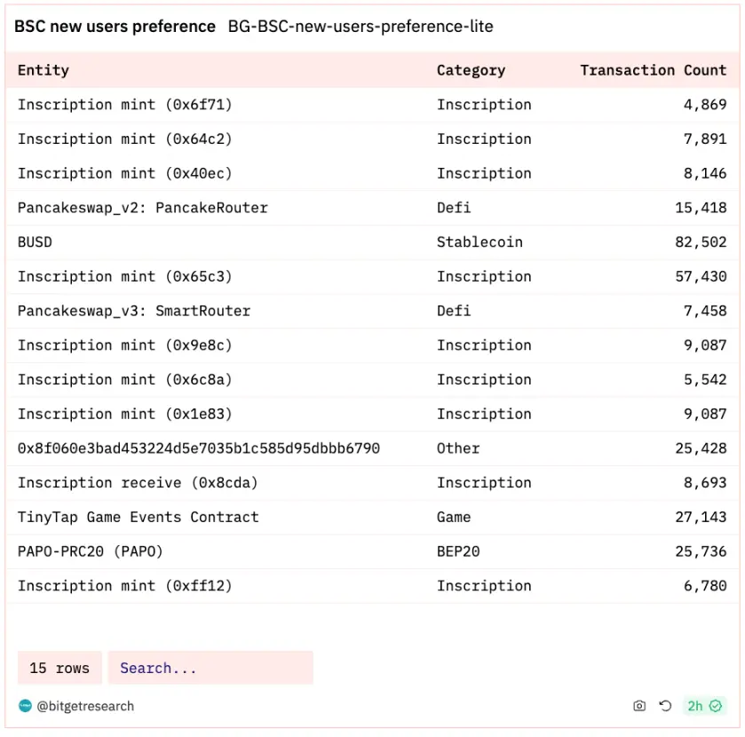745x737 pixels.
Task: Click the PAPO-PRC20 (PAPO) entity cell
Action: pyautogui.click(x=91, y=551)
